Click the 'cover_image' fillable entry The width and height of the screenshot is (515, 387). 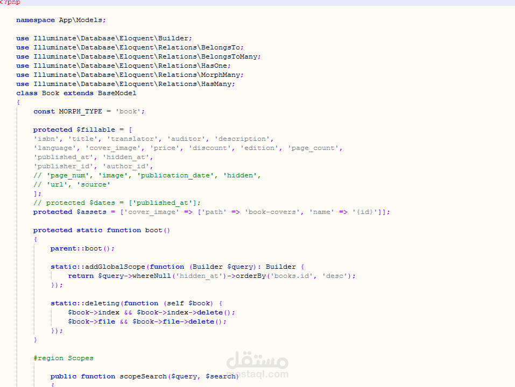pyautogui.click(x=113, y=148)
